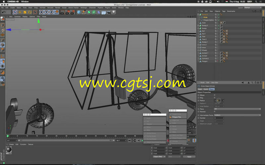The width and height of the screenshot is (265, 165).
Task: Open the Plane dropdown
Action: pyautogui.click(x=238, y=109)
